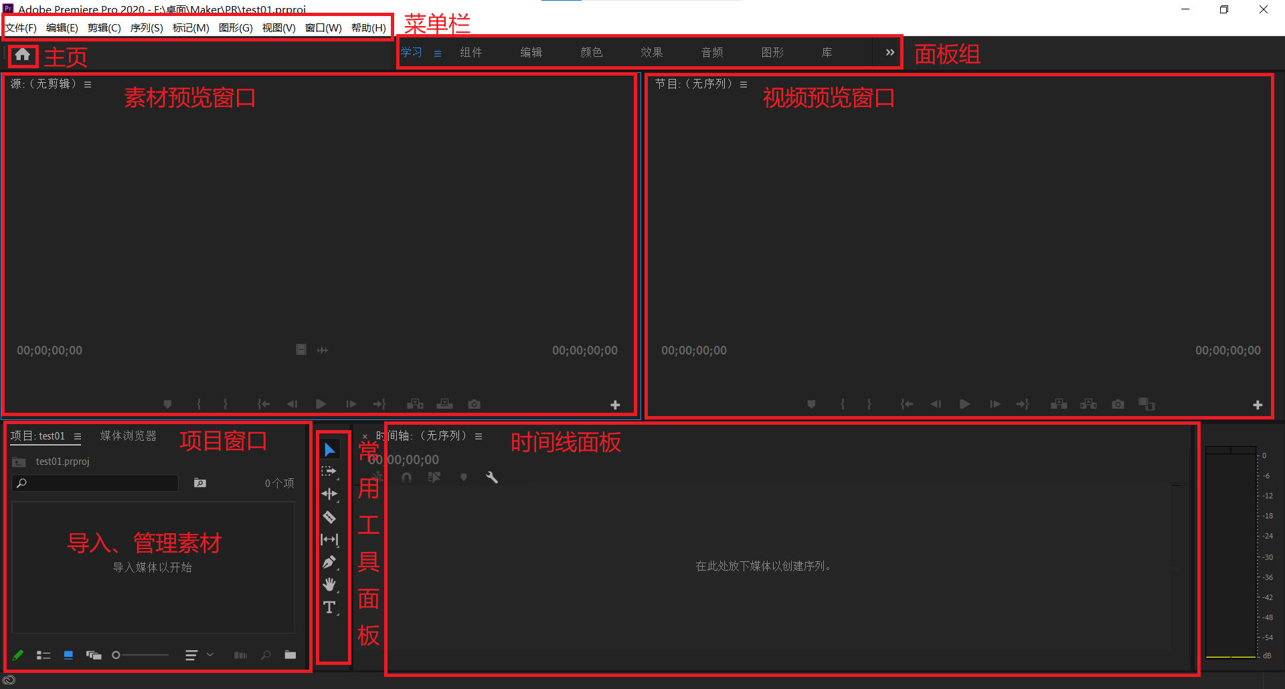Switch Project panel to Icon view
The image size is (1285, 689).
point(68,655)
